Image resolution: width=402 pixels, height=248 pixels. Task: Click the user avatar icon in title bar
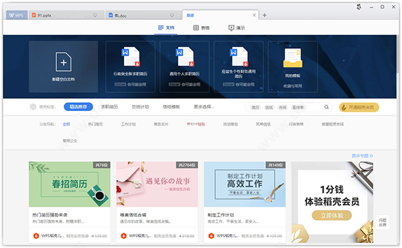pos(359,7)
